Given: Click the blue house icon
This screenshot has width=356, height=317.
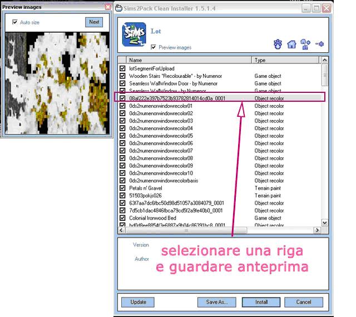Looking at the screenshot, I should pos(291,44).
